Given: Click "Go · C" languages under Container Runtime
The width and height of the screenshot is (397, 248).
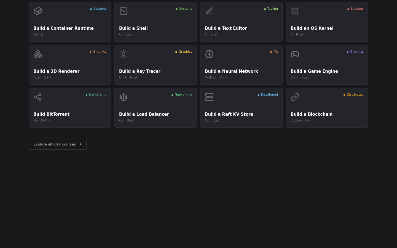Looking at the screenshot, I should click(x=38, y=34).
